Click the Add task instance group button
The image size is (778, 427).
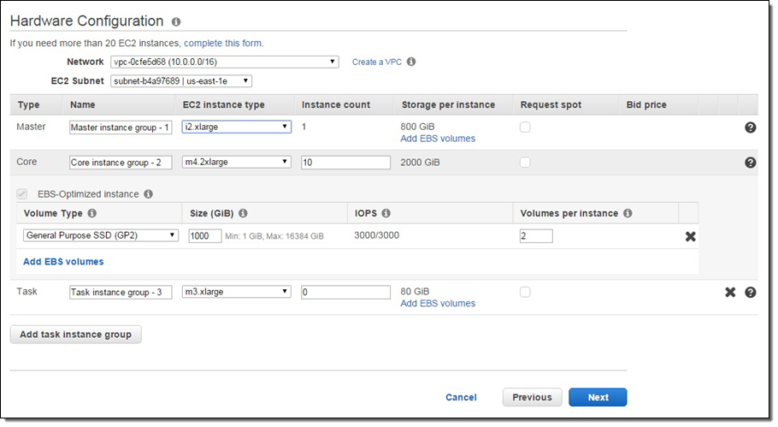(x=75, y=335)
